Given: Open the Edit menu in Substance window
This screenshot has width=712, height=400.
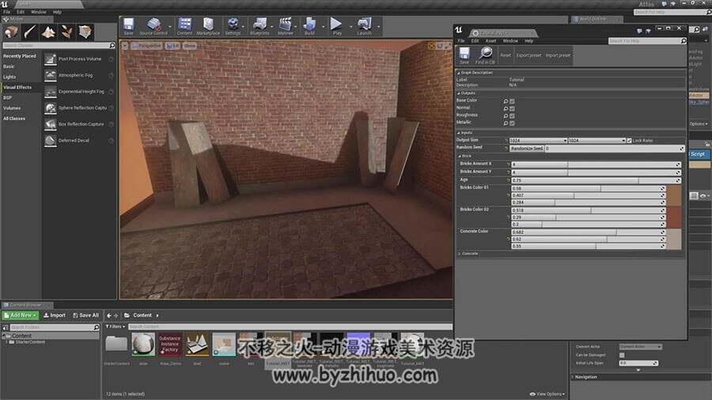Looking at the screenshot, I should pyautogui.click(x=475, y=41).
